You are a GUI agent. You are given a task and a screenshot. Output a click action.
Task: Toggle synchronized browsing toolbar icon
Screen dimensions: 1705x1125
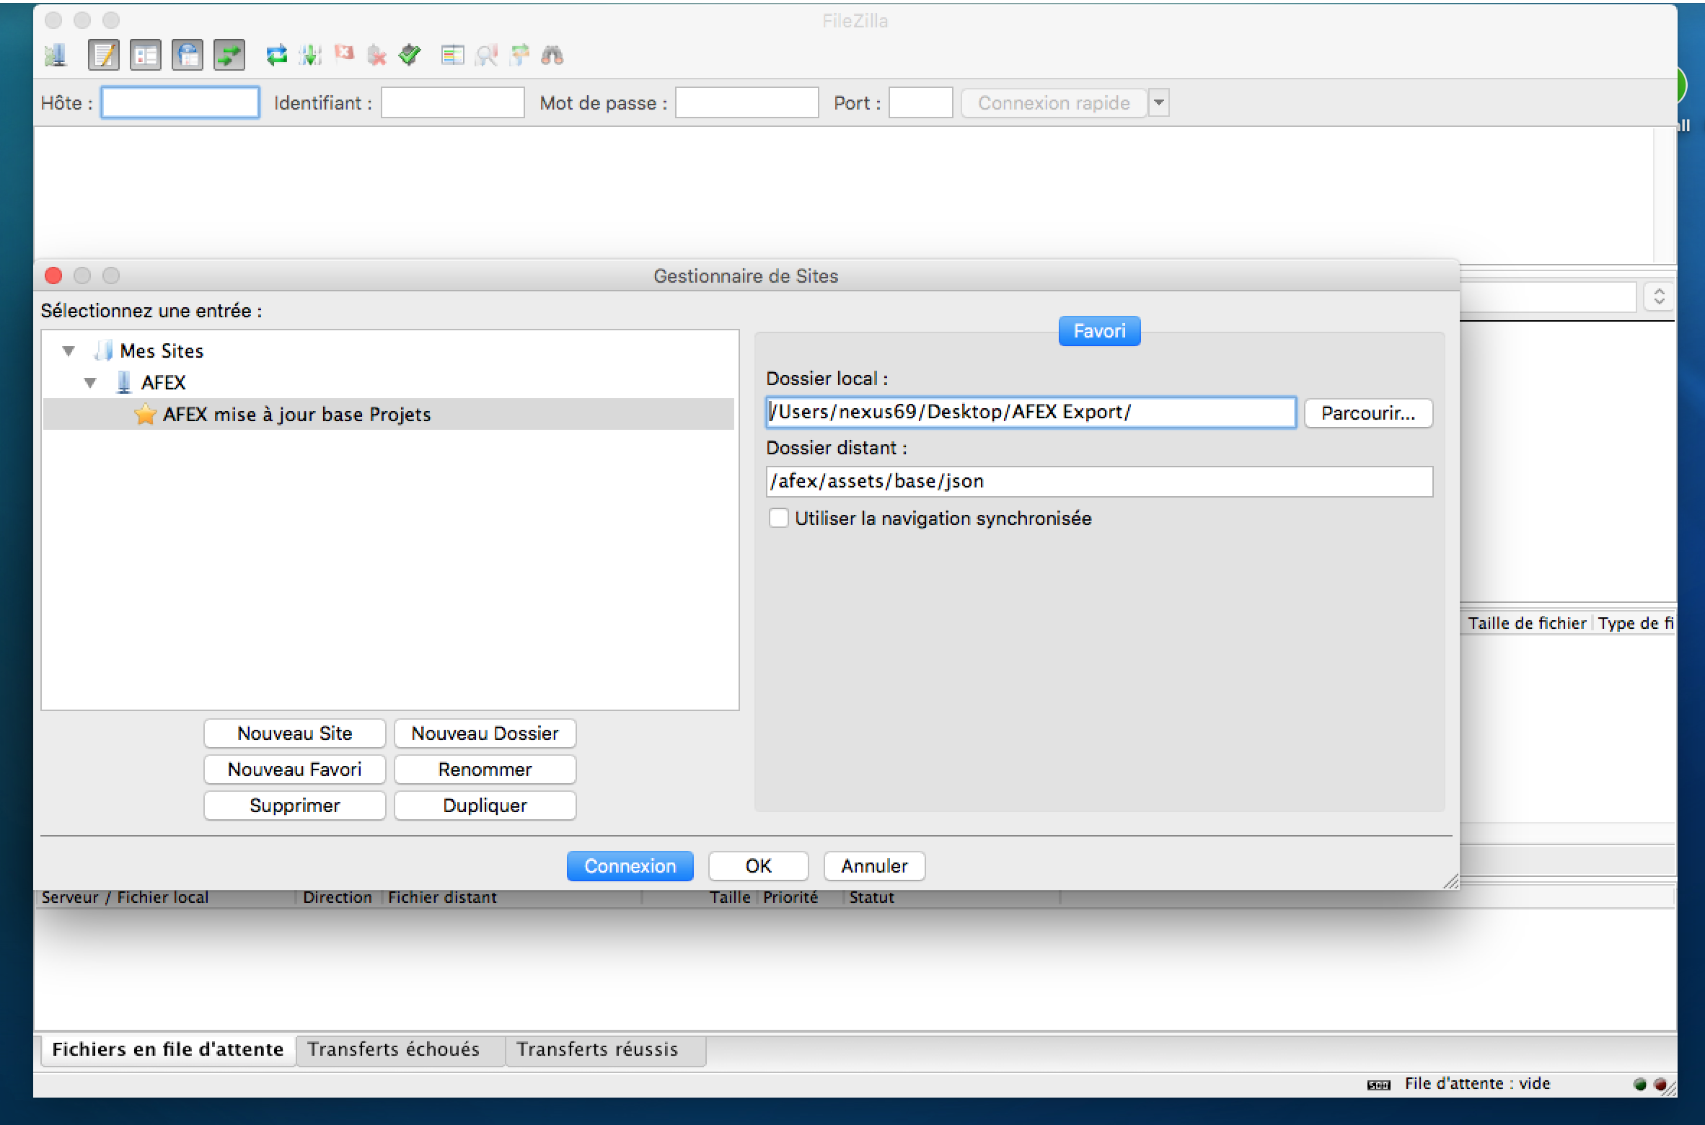tap(519, 55)
